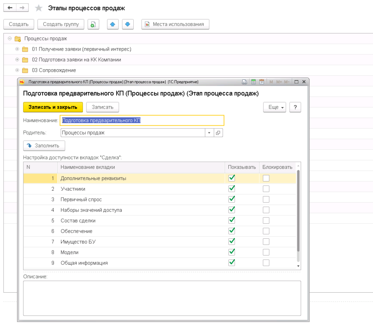Toggle Блокировать checkbox for Состав сделки
Viewport: 373px width, 324px height.
(x=266, y=220)
